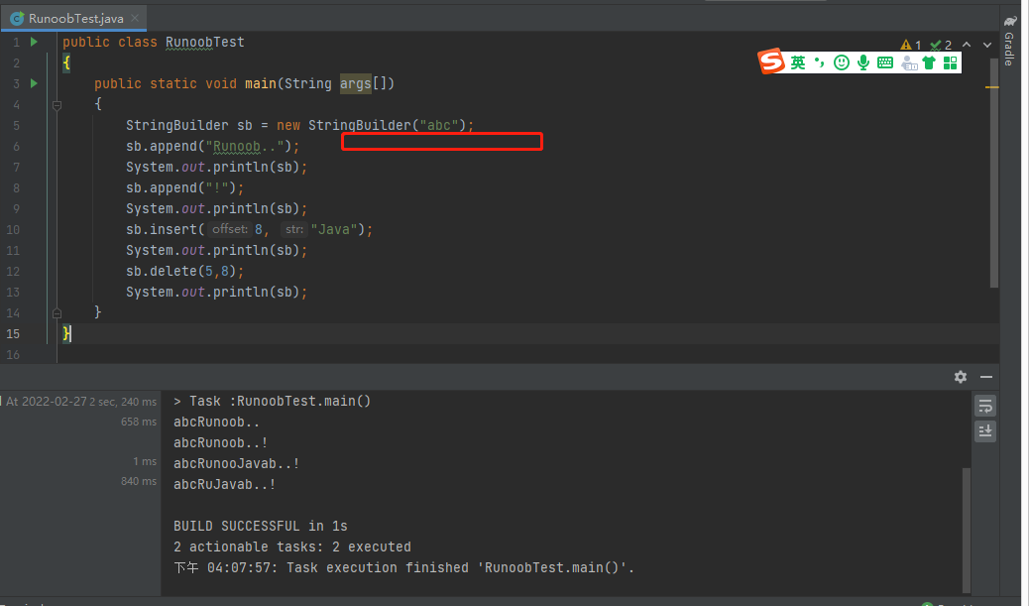The image size is (1029, 606).
Task: Click line number 10 in gutter
Action: 13,230
